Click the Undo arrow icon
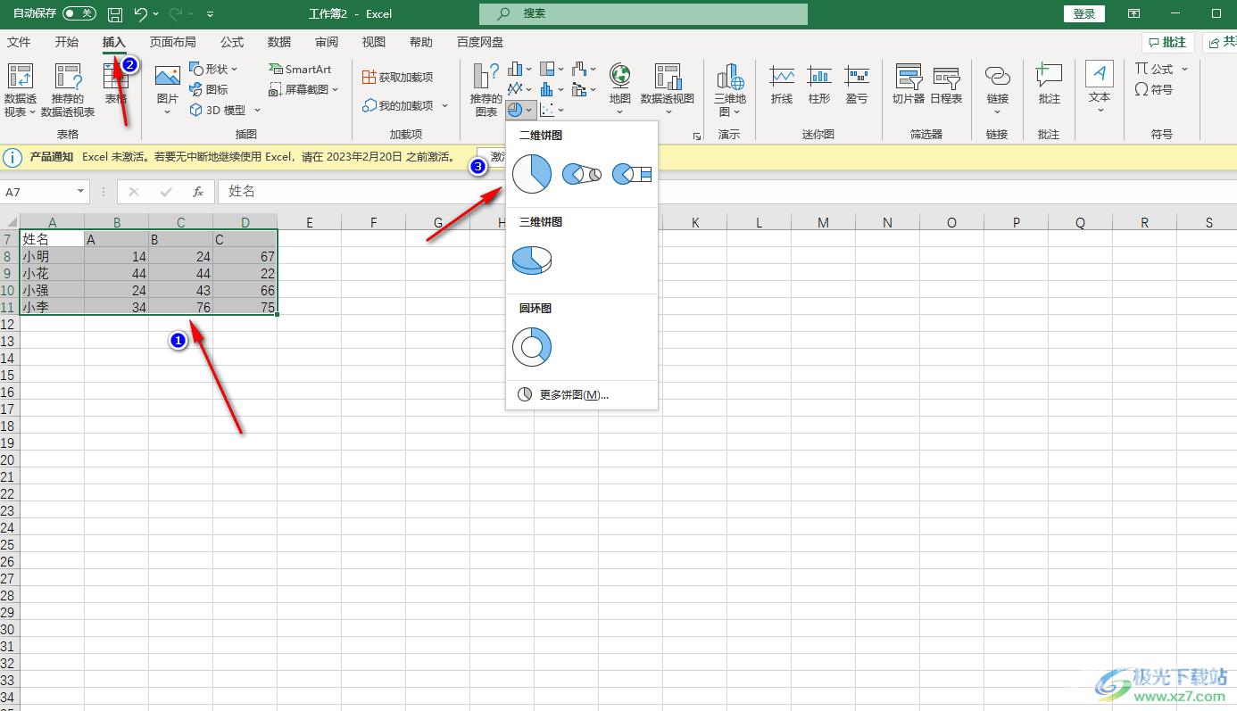Viewport: 1237px width, 711px height. (x=140, y=14)
